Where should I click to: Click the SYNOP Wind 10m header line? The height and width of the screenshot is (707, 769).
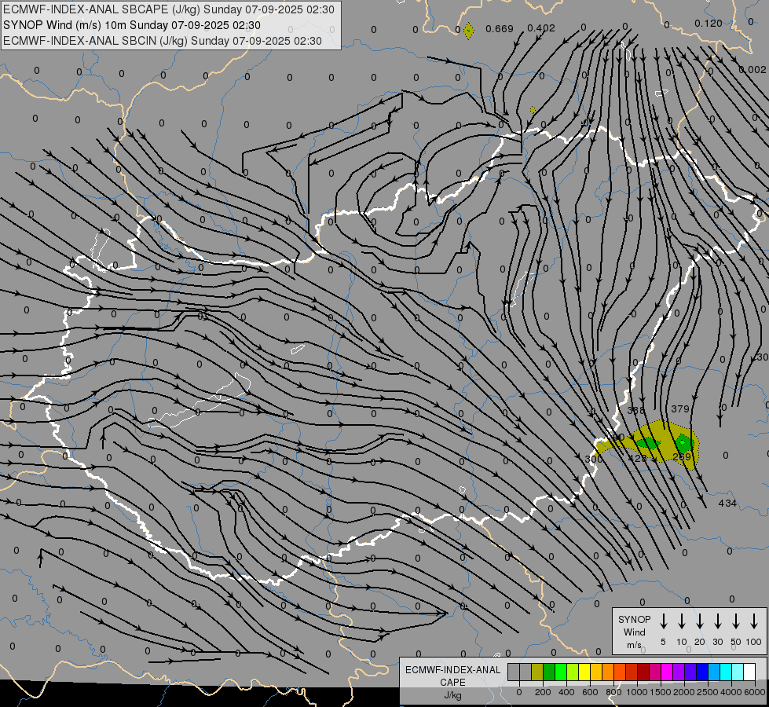point(132,25)
